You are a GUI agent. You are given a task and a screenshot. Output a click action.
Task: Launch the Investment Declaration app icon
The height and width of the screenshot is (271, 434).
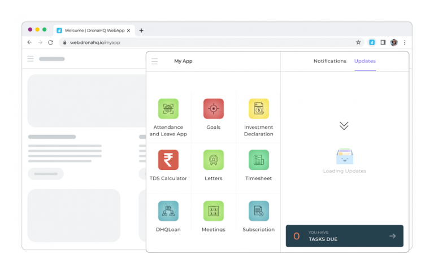(258, 108)
